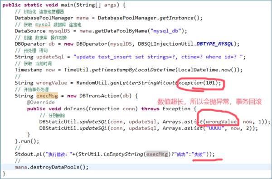Click the 'main' method name

click(67, 5)
